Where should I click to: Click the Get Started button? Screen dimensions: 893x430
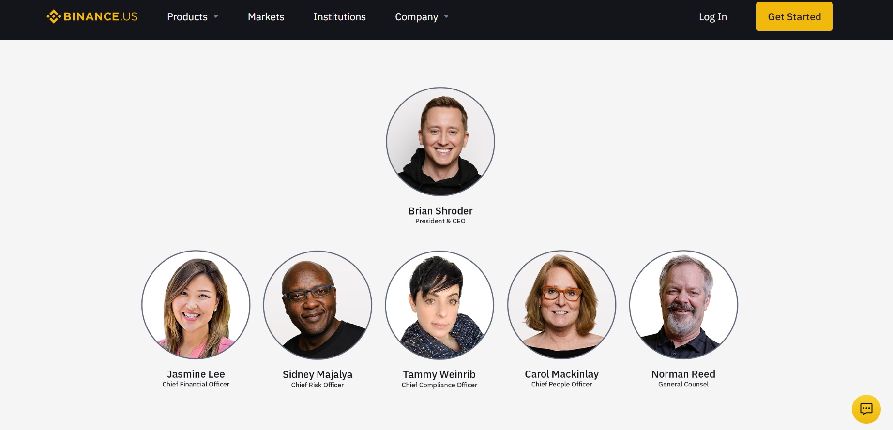794,16
